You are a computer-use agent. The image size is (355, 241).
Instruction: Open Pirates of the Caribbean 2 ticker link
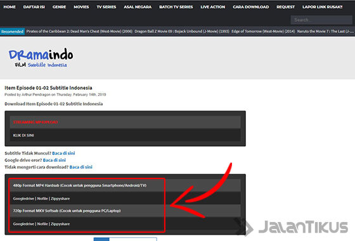pyautogui.click(x=79, y=32)
